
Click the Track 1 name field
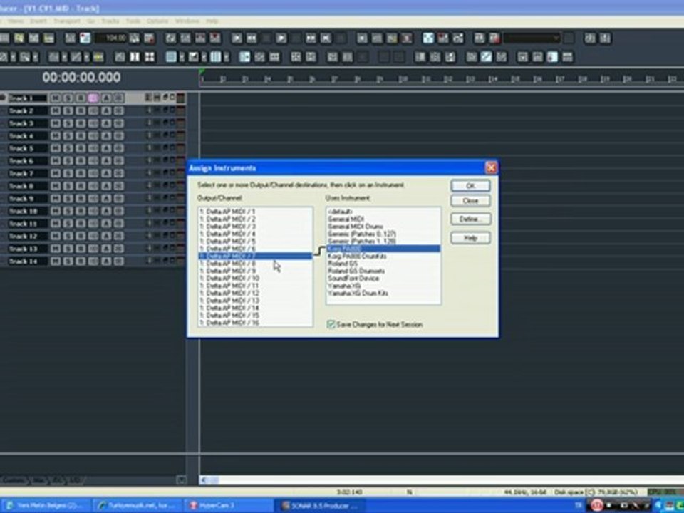coord(28,98)
